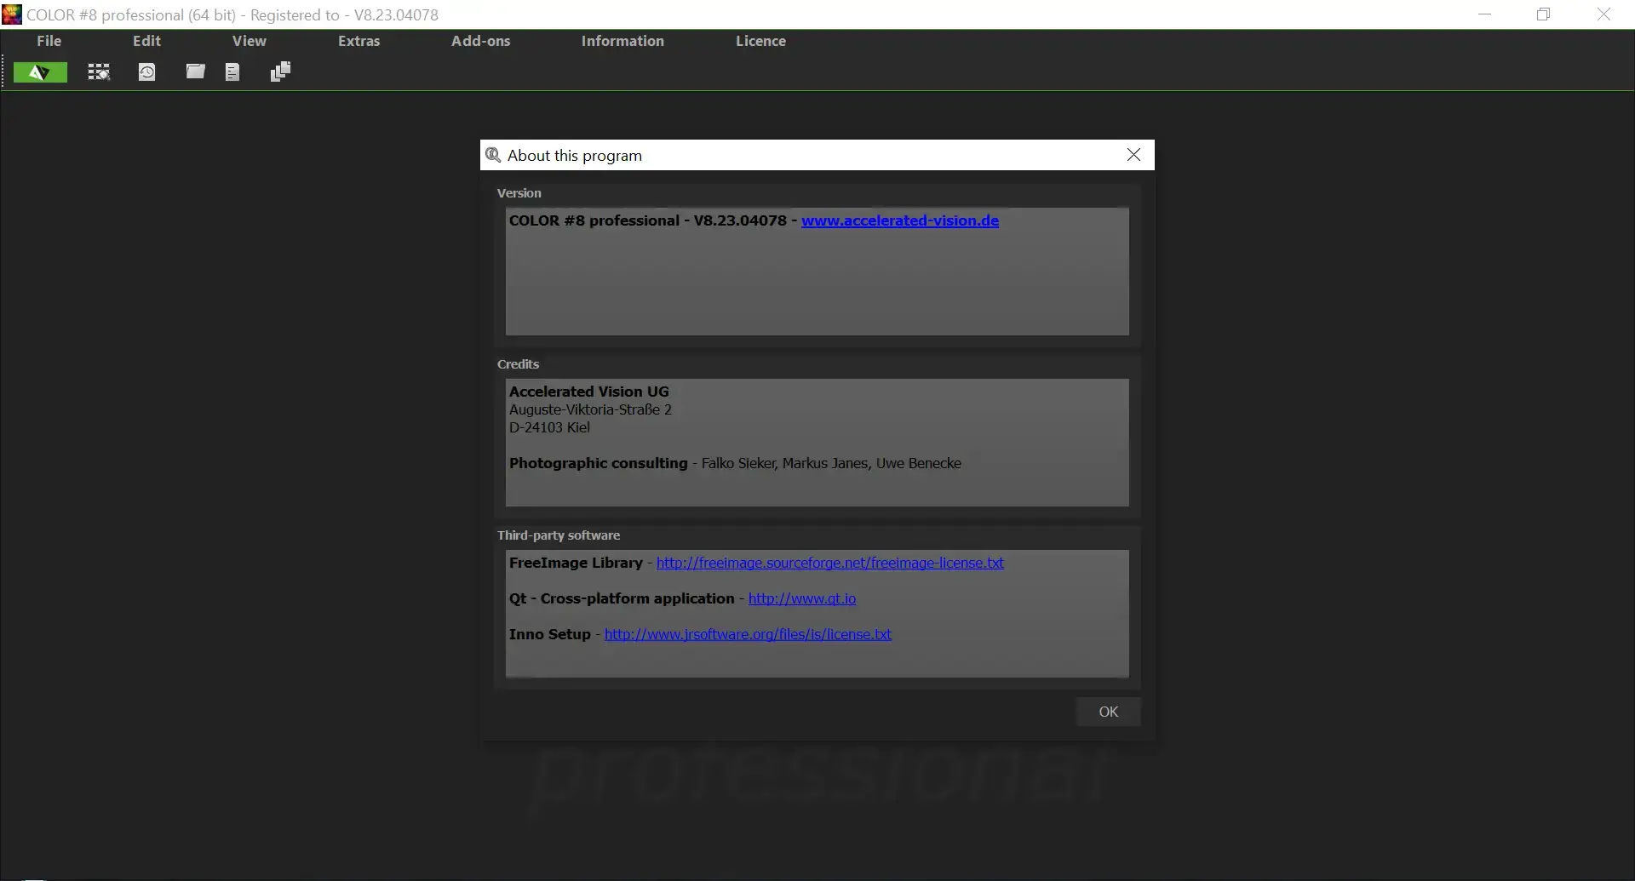Open the Inno Setup license link
1635x881 pixels.
point(748,634)
